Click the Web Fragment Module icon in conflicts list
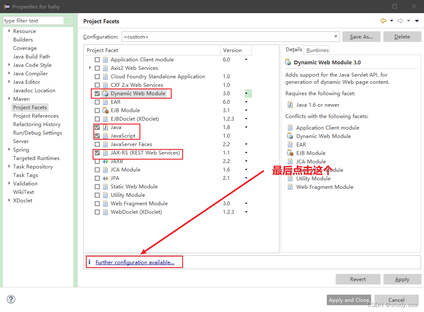Screen dimensions: 424x312 click(x=290, y=187)
